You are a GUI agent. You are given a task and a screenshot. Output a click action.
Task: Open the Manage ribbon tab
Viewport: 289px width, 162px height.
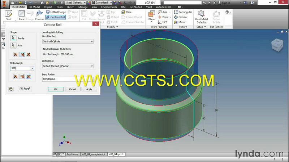point(83,7)
